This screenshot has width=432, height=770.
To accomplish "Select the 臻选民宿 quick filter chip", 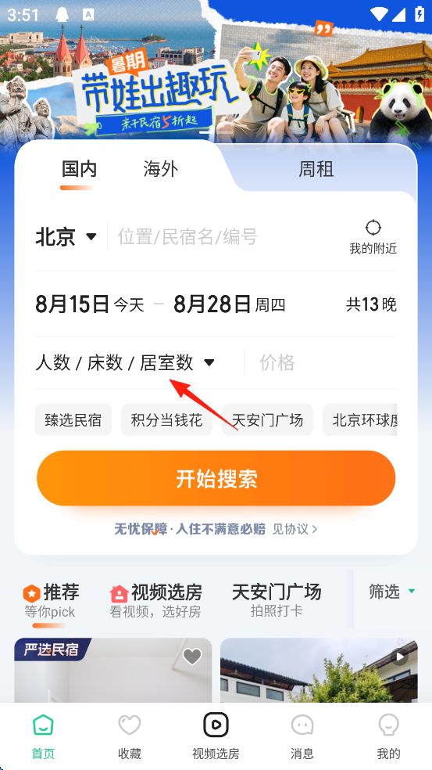I will click(73, 420).
